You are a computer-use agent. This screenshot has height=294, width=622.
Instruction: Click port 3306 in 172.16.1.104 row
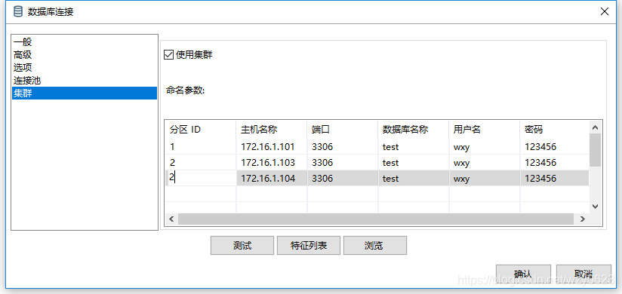click(343, 179)
